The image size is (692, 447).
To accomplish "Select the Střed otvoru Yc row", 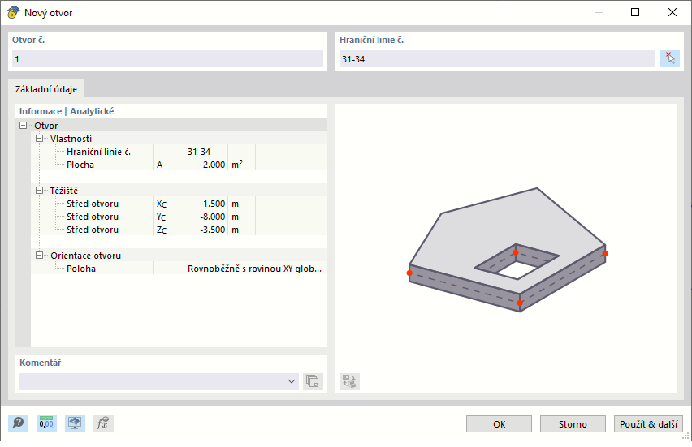I will pos(179,217).
